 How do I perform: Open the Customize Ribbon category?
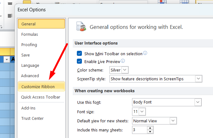pyautogui.click(x=41, y=87)
